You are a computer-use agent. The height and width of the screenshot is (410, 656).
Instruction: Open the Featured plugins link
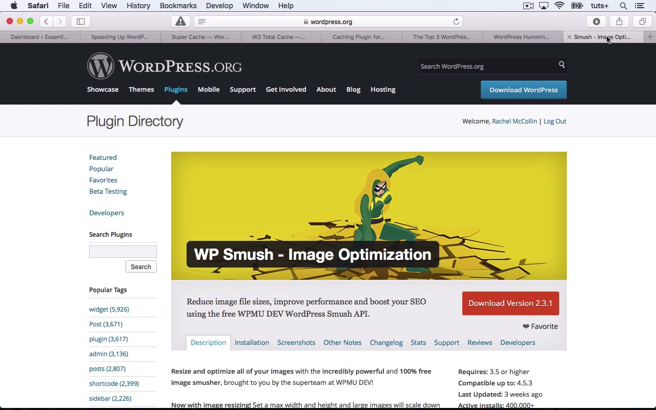103,157
